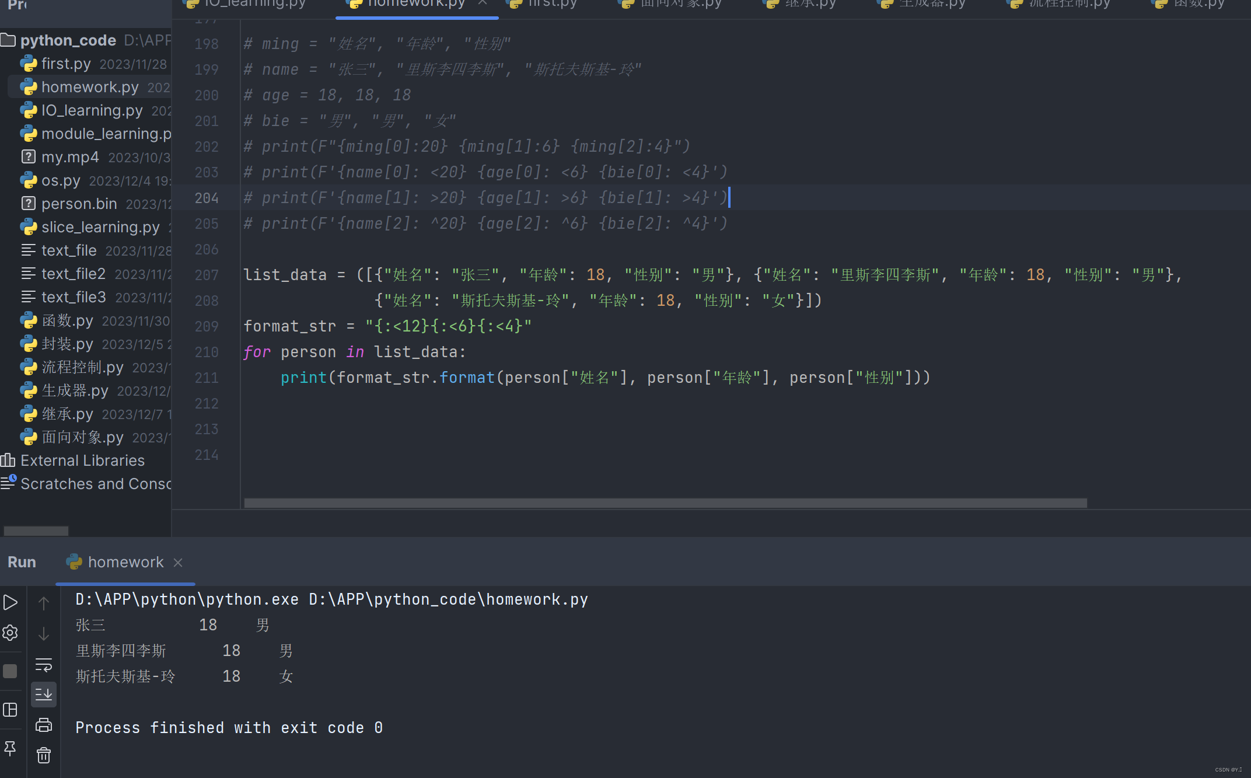
Task: Pin the Run tab with pin icon
Action: tap(11, 748)
